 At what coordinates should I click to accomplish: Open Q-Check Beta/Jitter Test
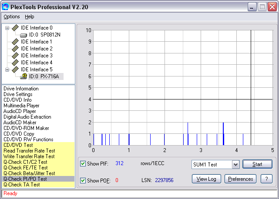pos(29,173)
